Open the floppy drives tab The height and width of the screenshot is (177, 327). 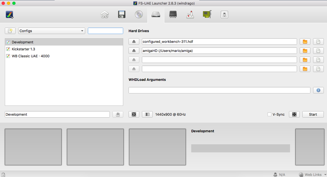coord(122,14)
